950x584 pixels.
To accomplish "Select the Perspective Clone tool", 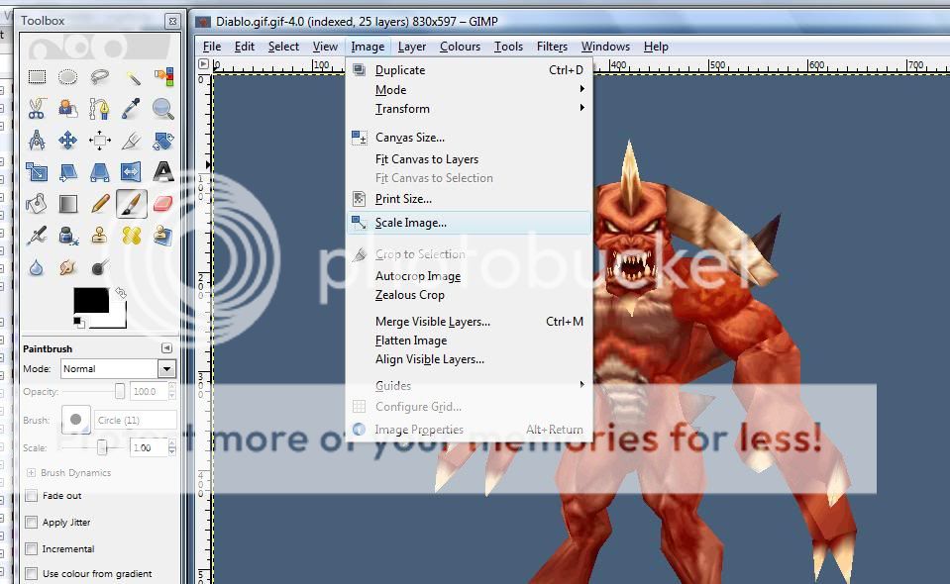I will tap(163, 235).
